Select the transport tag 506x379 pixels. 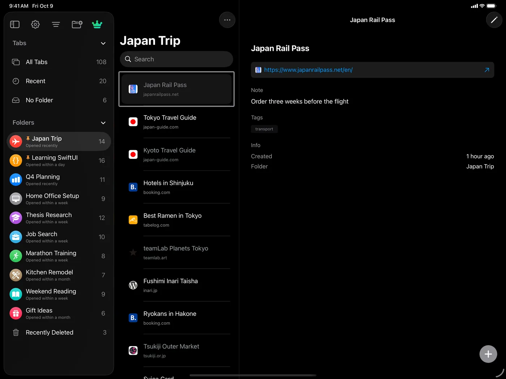[x=264, y=129]
